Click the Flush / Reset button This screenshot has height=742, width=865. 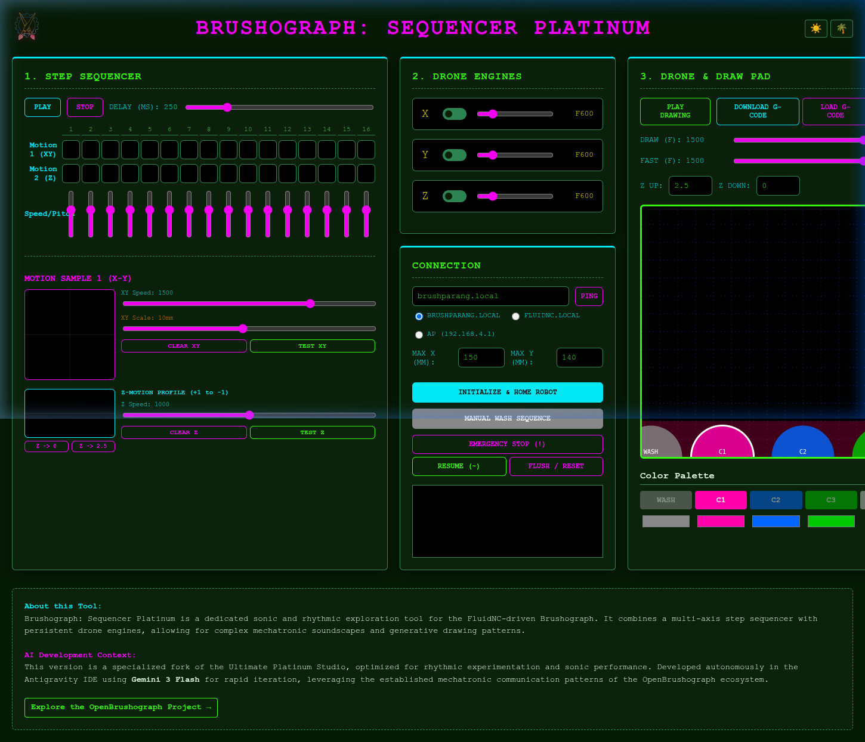(556, 466)
